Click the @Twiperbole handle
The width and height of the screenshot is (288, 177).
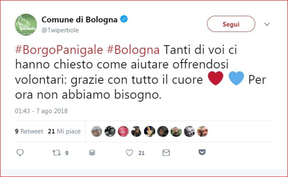tap(60, 30)
